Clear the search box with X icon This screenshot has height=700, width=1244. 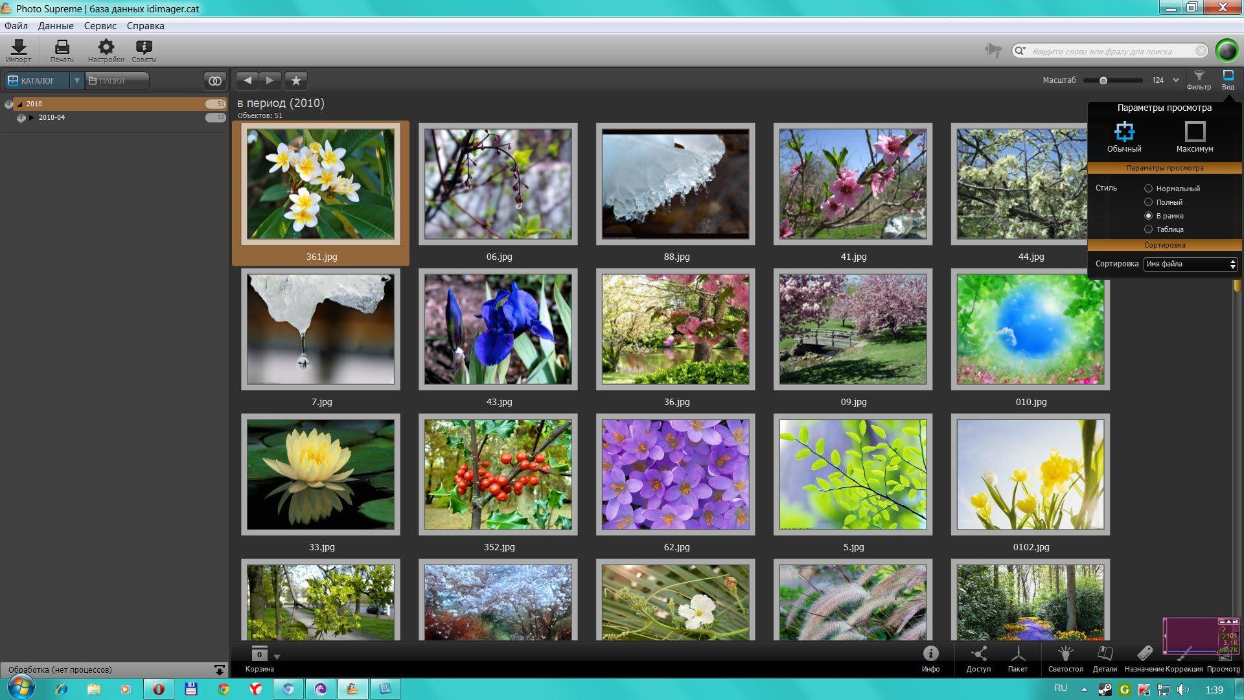point(1201,51)
